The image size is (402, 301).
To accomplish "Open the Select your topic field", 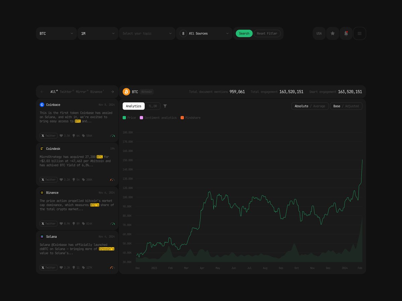I will click(147, 33).
